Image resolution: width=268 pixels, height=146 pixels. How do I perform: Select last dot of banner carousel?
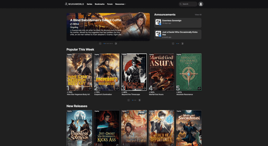pos(112,44)
